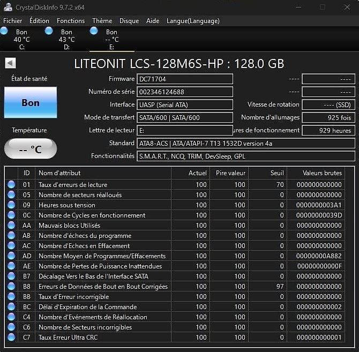Screen dimensions: 359x352
Task: Click raw value 00000000039D
Action: 319,215
